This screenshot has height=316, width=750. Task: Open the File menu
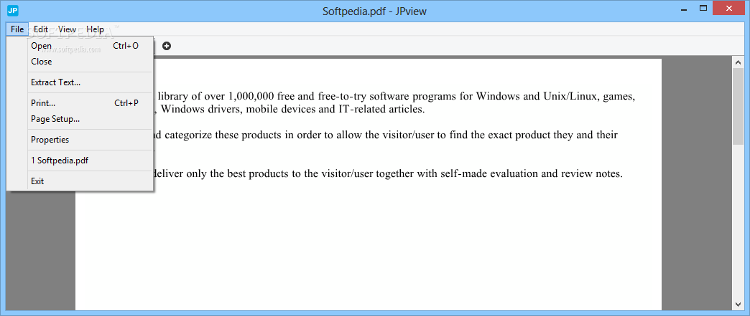point(17,29)
